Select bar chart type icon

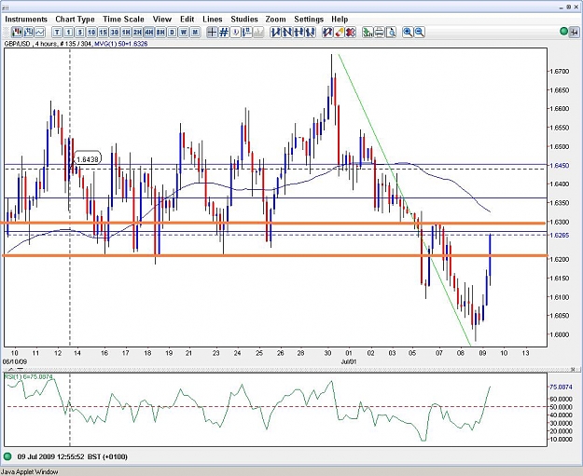pyautogui.click(x=27, y=33)
